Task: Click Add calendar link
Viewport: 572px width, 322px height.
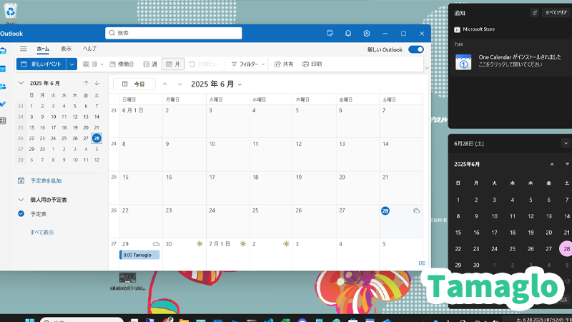Action: coord(46,181)
